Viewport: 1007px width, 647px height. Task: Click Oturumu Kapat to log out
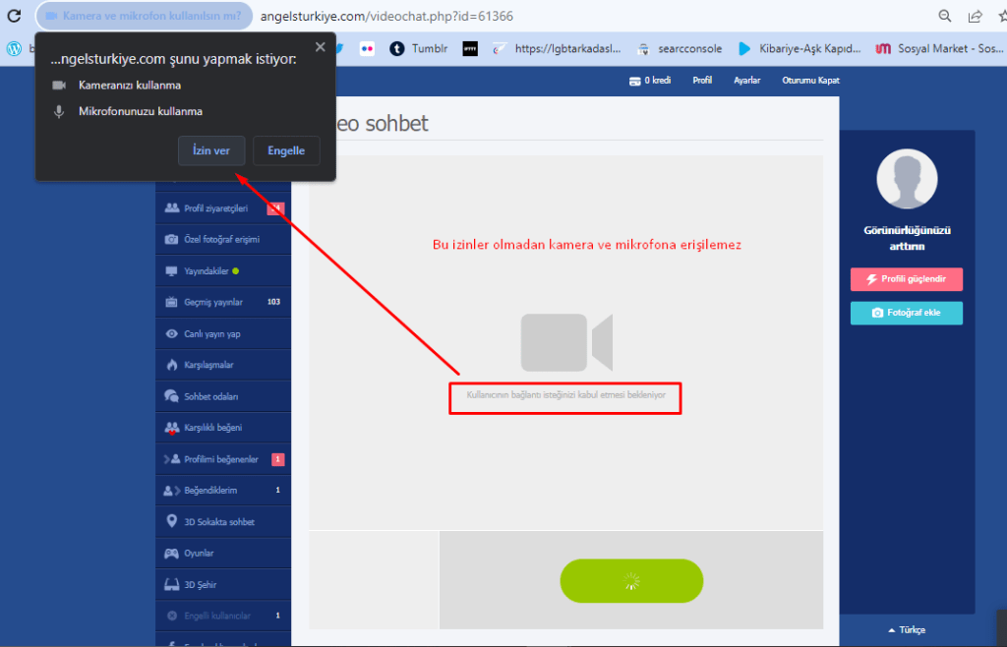[x=810, y=81]
